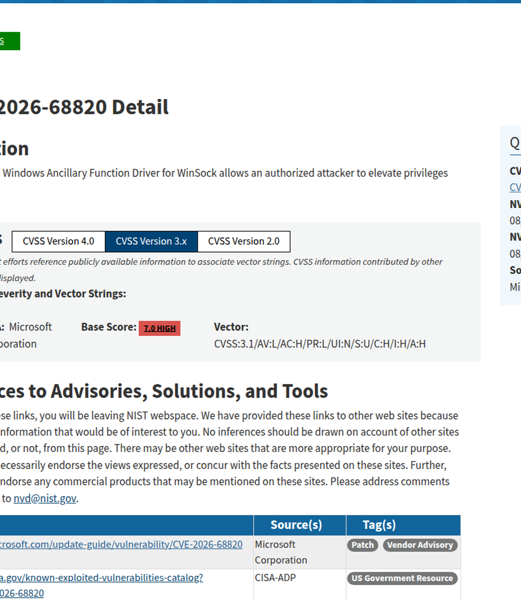Click the Vendor Advisory tag

pos(420,545)
